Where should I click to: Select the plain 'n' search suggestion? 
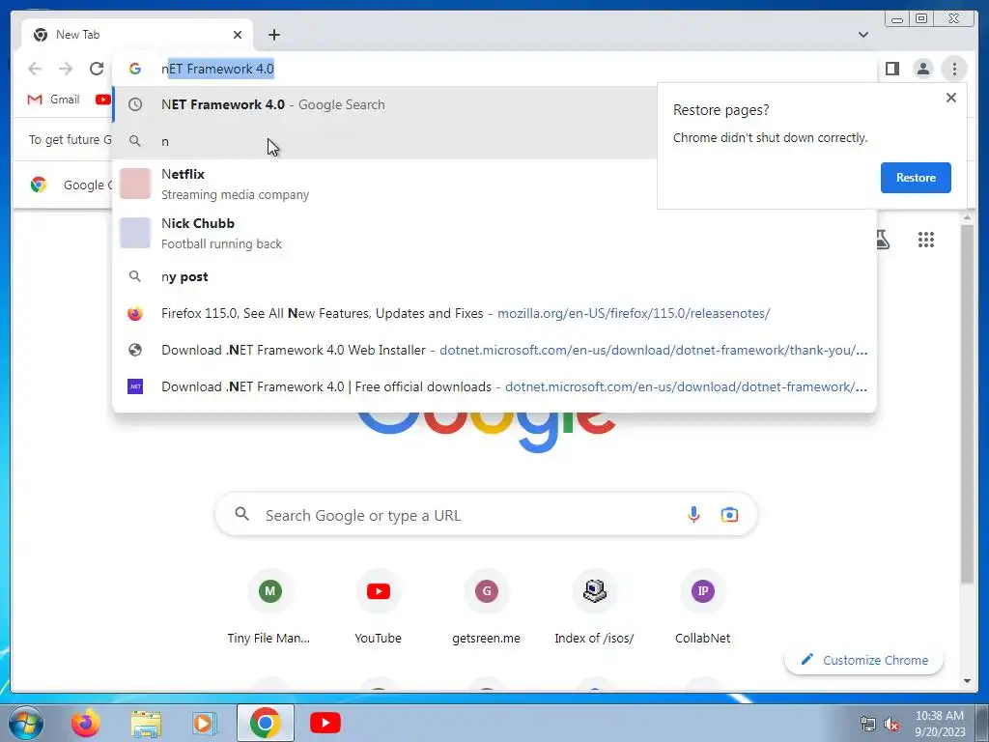pyautogui.click(x=384, y=141)
